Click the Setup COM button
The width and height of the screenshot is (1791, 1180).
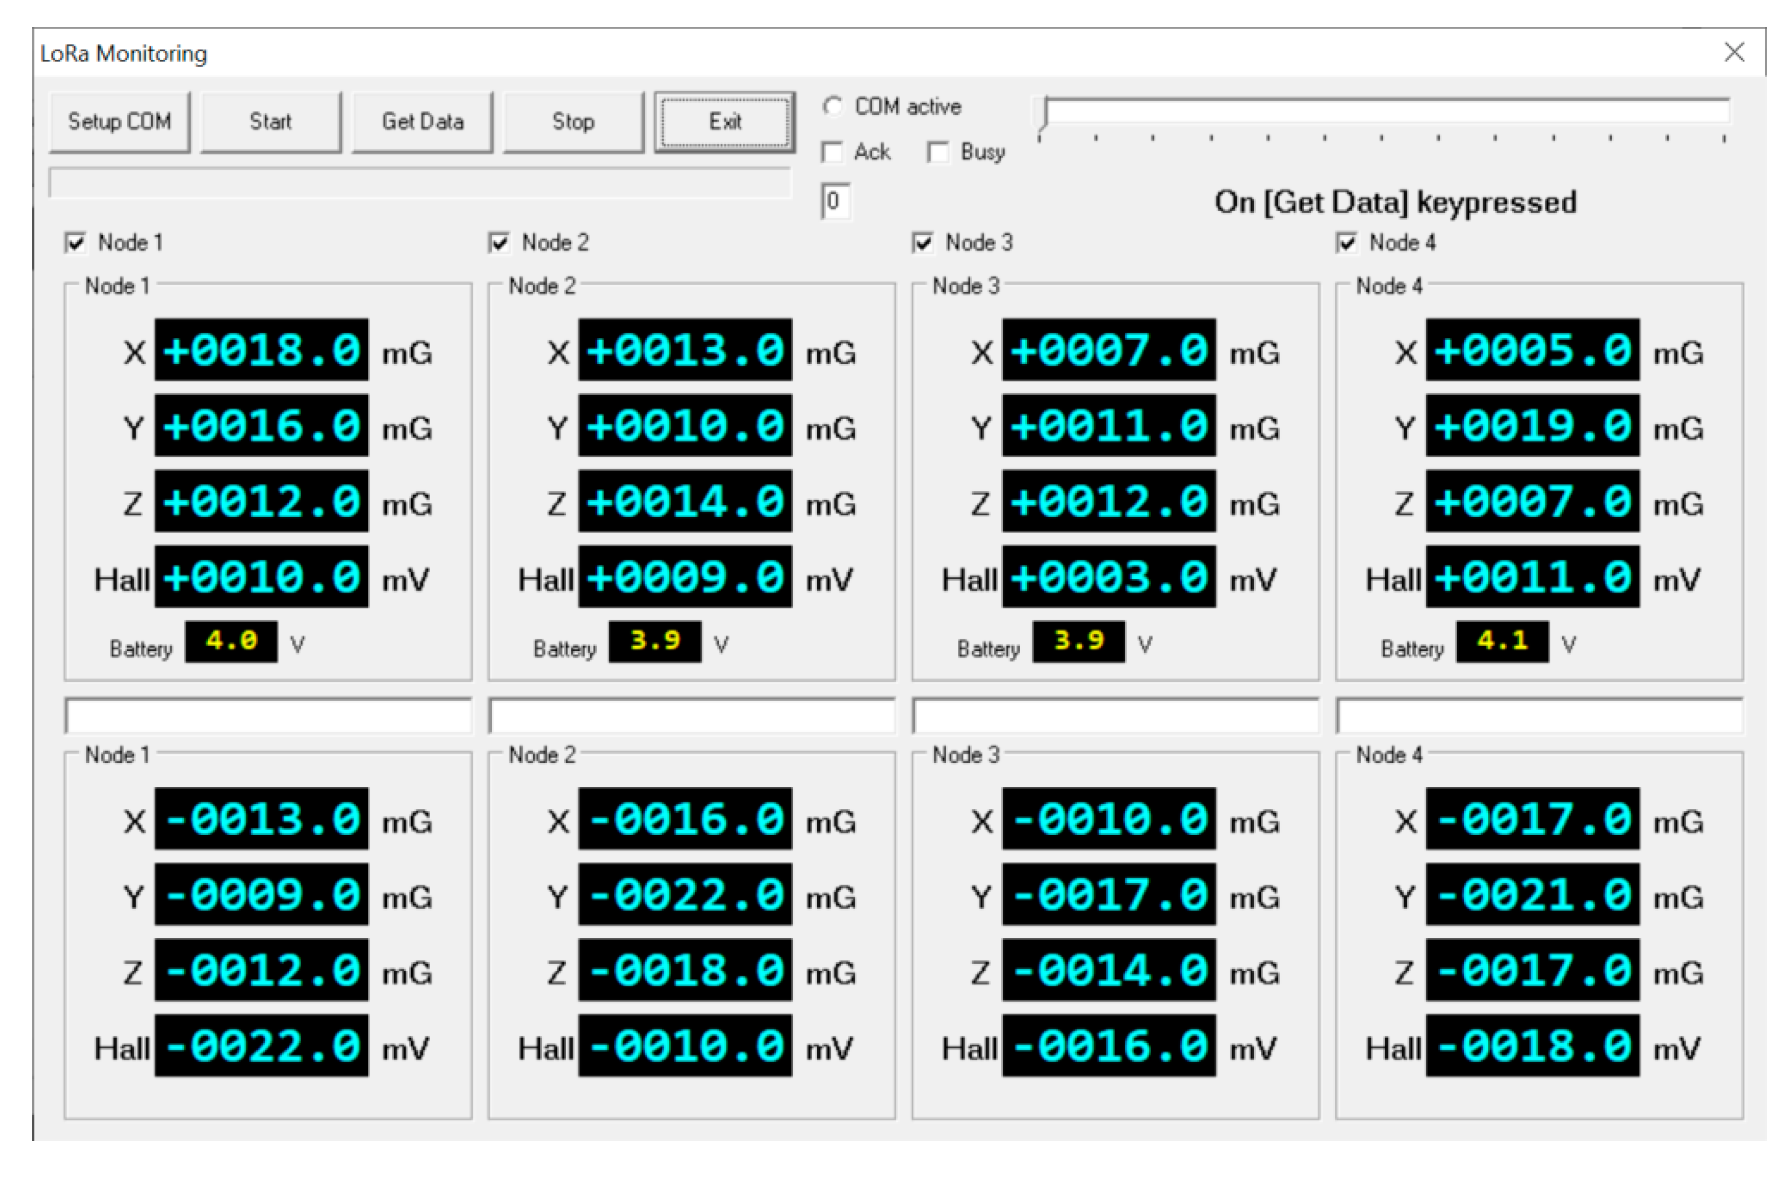(120, 122)
